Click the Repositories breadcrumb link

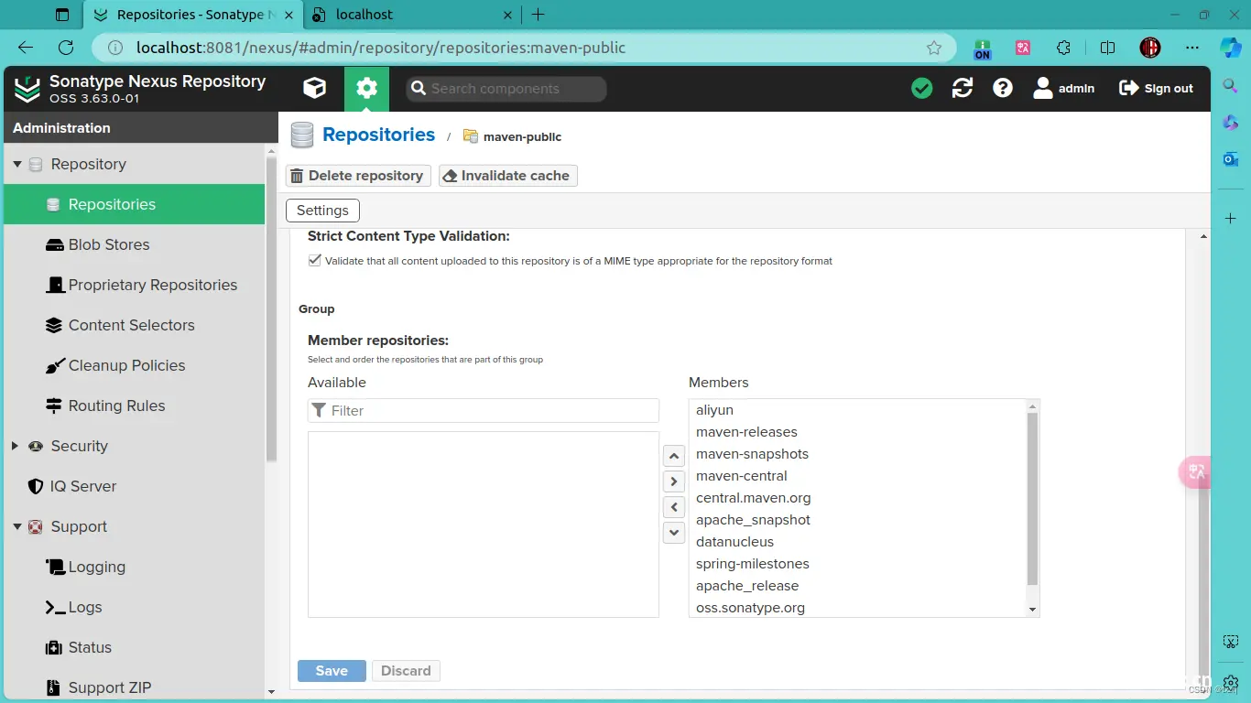[379, 135]
